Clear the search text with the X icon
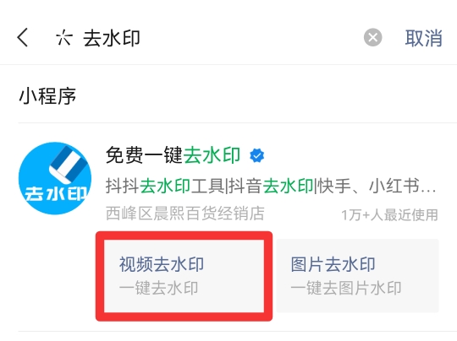This screenshot has height=341, width=457. (372, 37)
